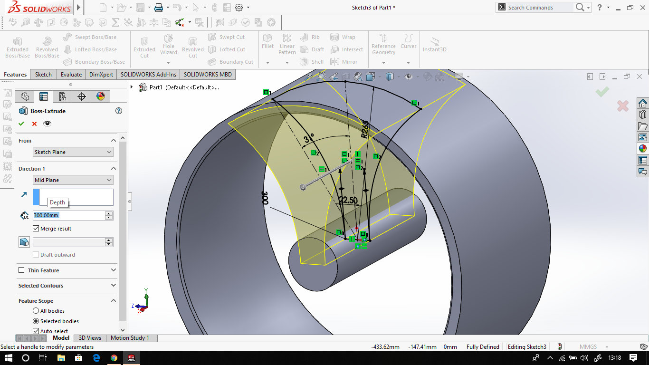This screenshot has width=649, height=365.
Task: Click the reverse direction arrow icon
Action: click(x=24, y=195)
